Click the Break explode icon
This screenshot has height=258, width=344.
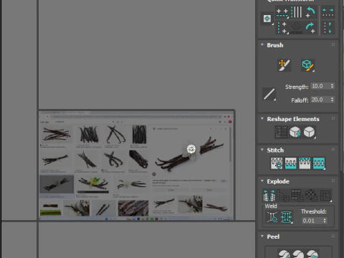point(269,196)
